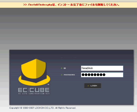Click the LOGIN button
Screen dimensions: 137x112
pyautogui.click(x=92, y=86)
